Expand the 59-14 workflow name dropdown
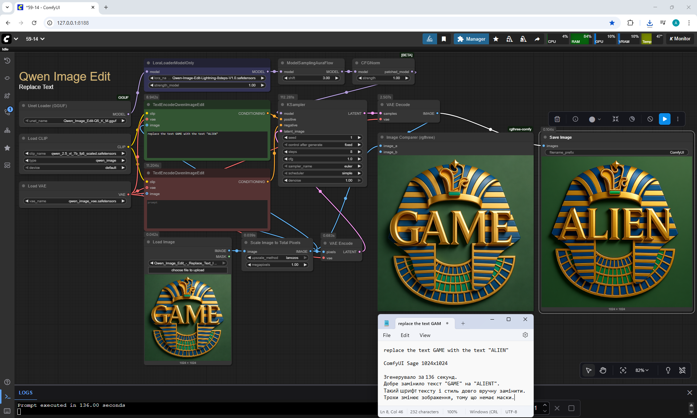The width and height of the screenshot is (697, 418). pos(35,39)
